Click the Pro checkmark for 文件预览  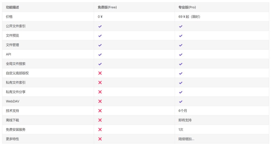click(x=181, y=36)
